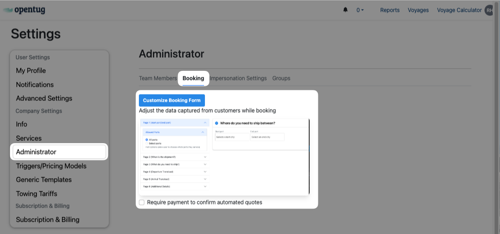Select the Booking tab
Screen dimensions: 500x234
tap(193, 78)
